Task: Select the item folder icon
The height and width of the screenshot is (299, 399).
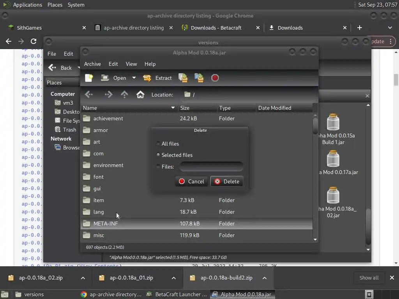Action: pyautogui.click(x=87, y=201)
